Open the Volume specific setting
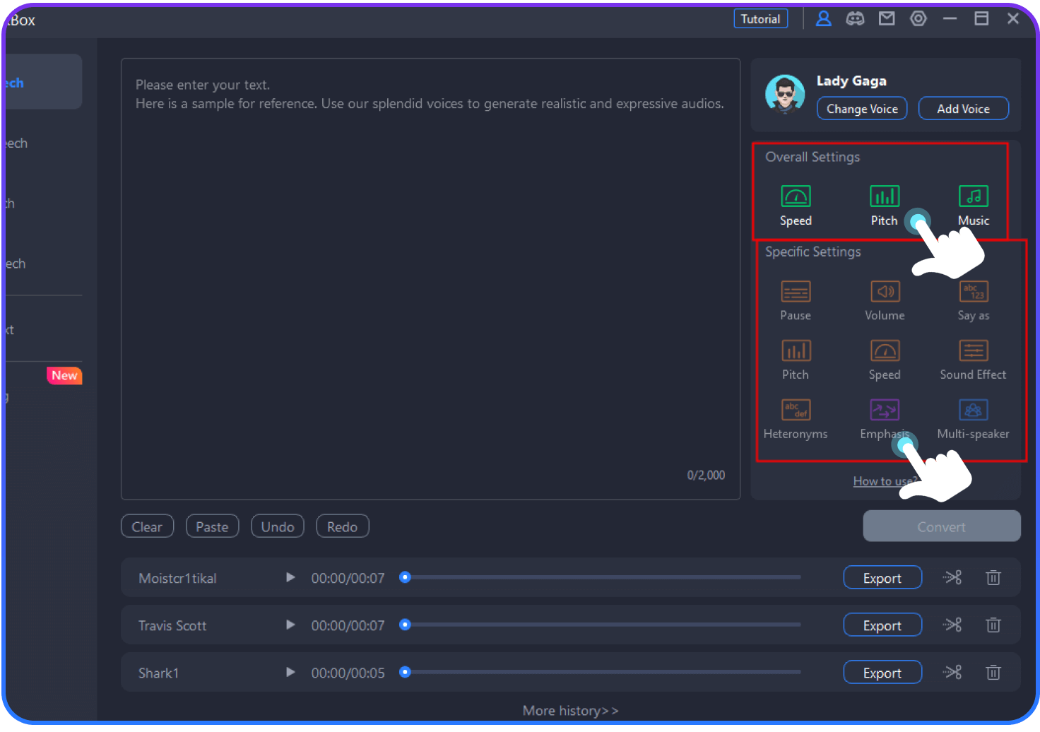1040x732 pixels. [885, 300]
